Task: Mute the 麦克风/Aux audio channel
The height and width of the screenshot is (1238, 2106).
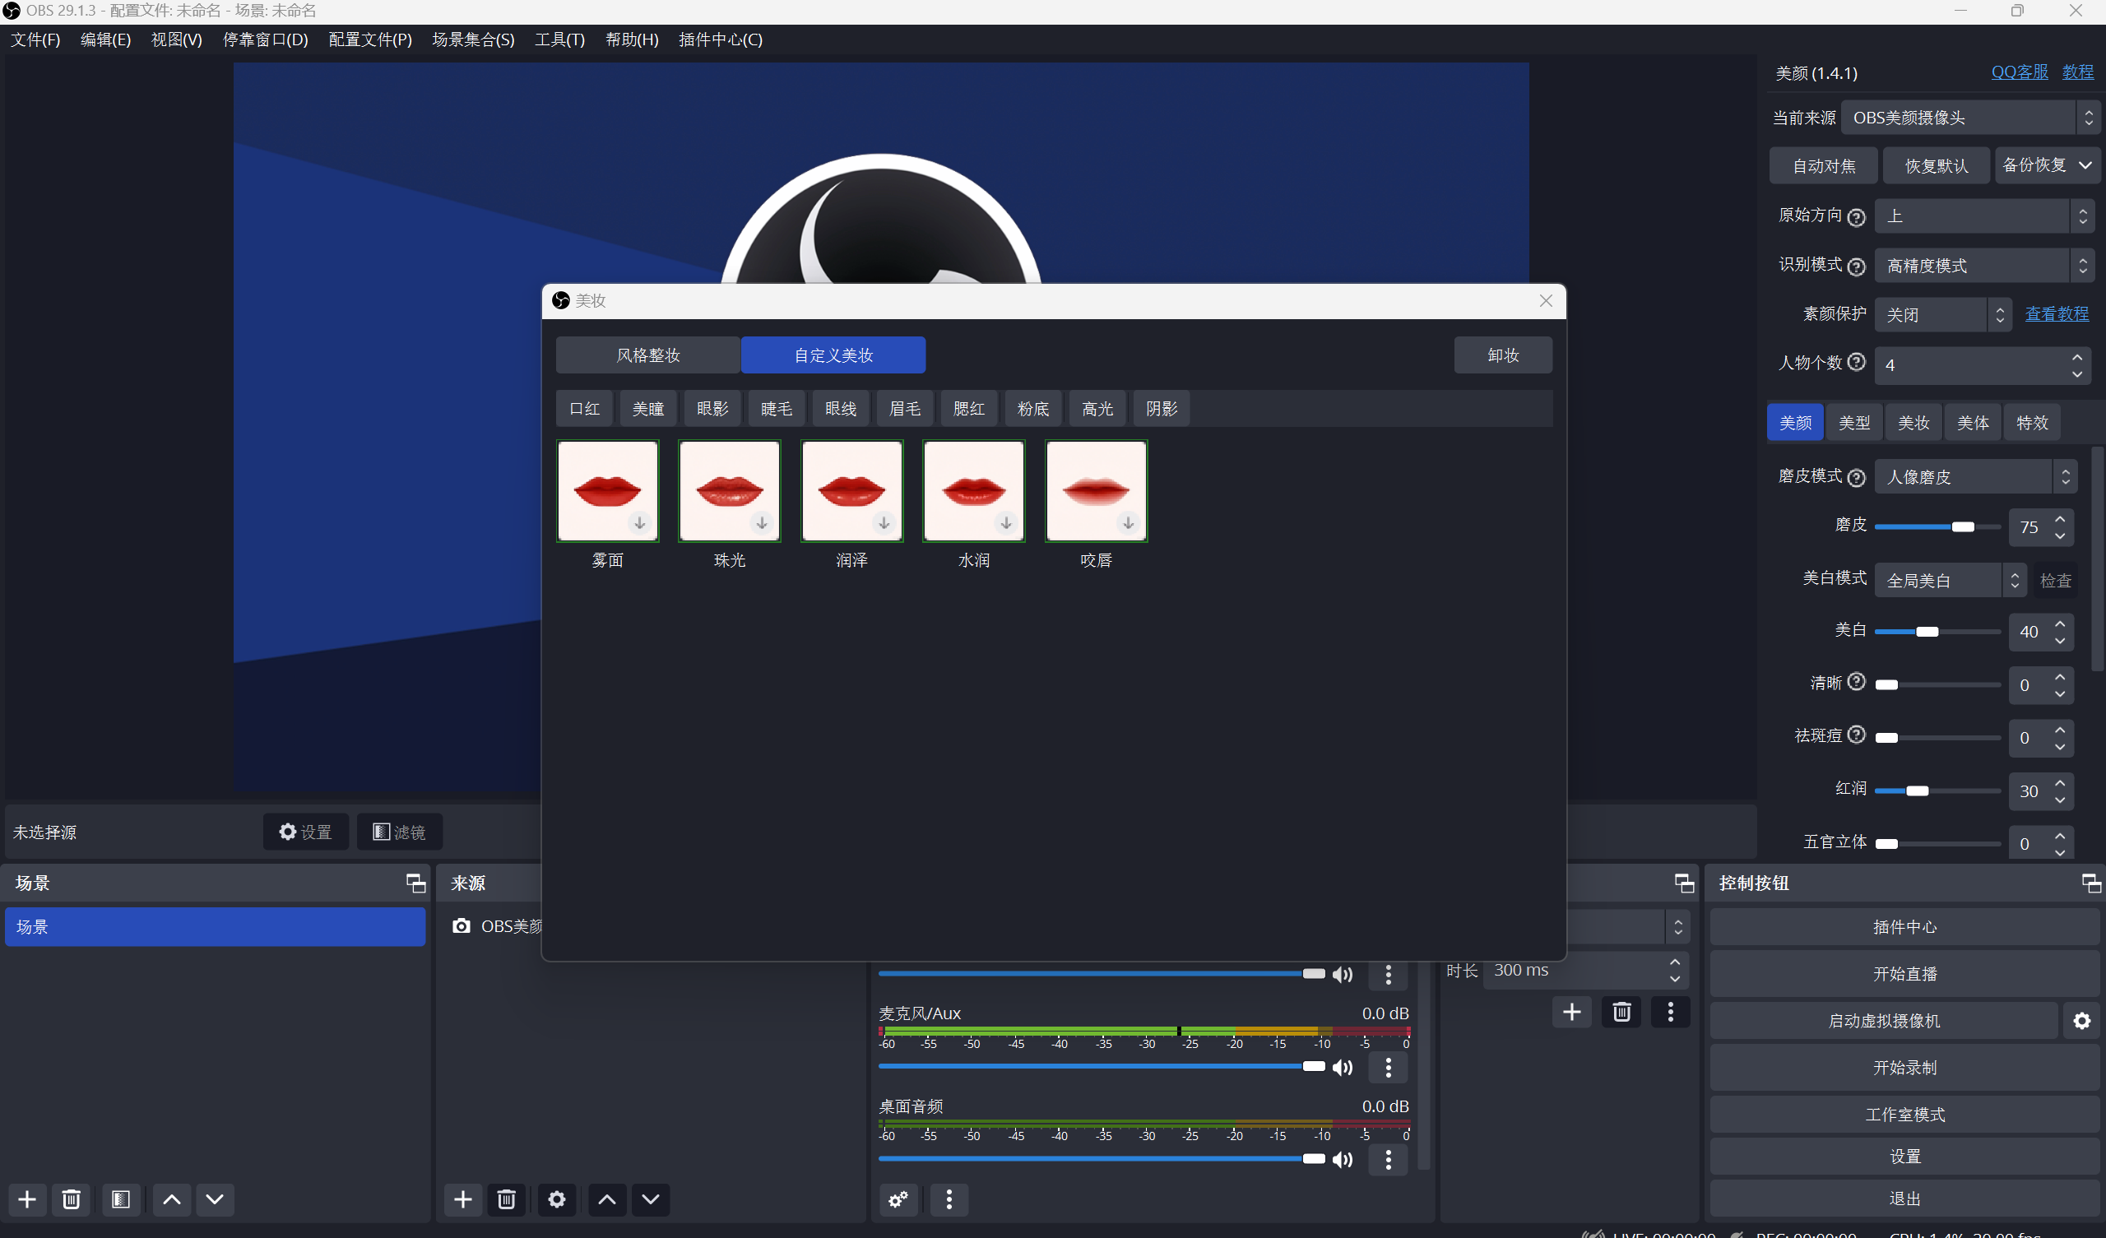Action: click(x=1342, y=1067)
